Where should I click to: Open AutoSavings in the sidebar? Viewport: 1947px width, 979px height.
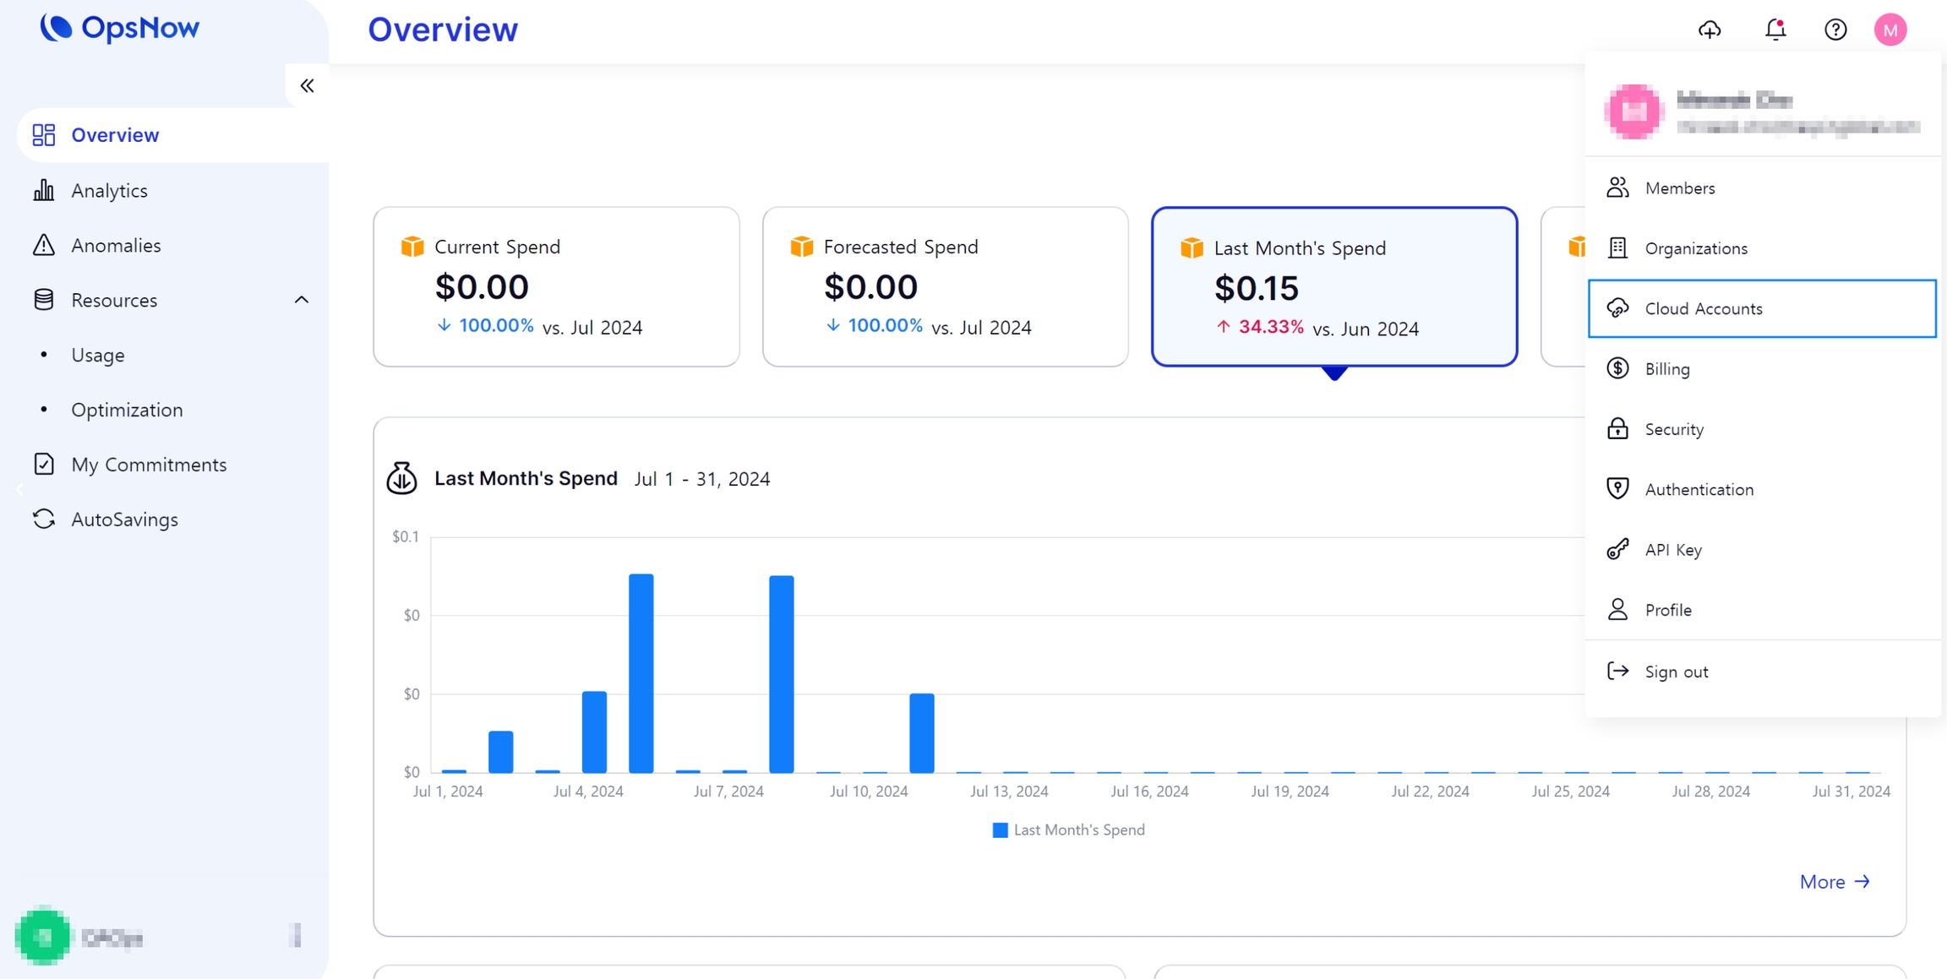coord(124,519)
